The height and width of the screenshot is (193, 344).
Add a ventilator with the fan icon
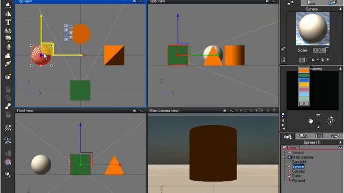[x=8, y=140]
